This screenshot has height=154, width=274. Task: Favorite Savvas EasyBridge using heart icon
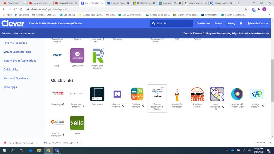click(162, 89)
